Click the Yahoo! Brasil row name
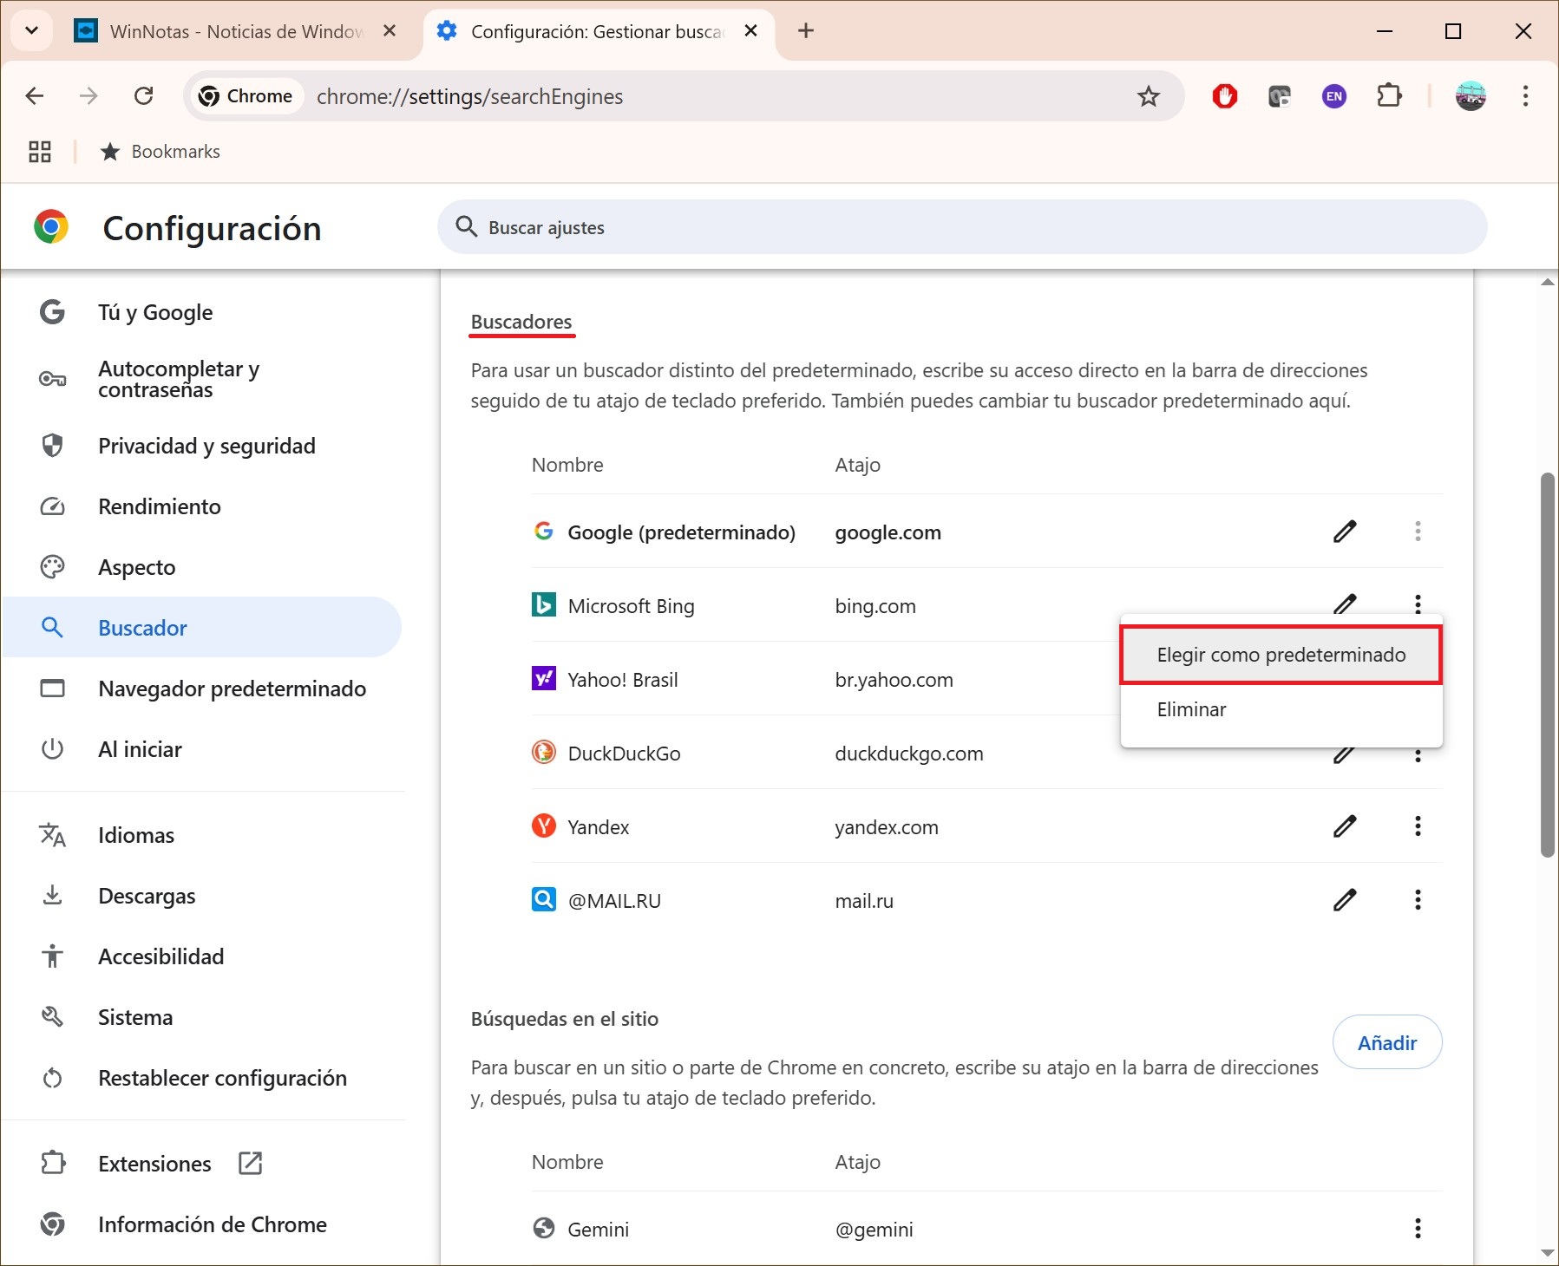This screenshot has height=1266, width=1559. (623, 680)
